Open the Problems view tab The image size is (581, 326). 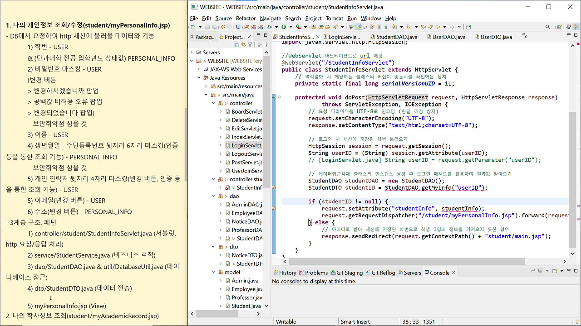[313, 273]
